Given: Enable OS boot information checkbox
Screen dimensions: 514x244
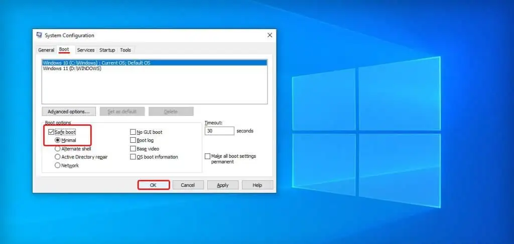Looking at the screenshot, I should click(133, 157).
